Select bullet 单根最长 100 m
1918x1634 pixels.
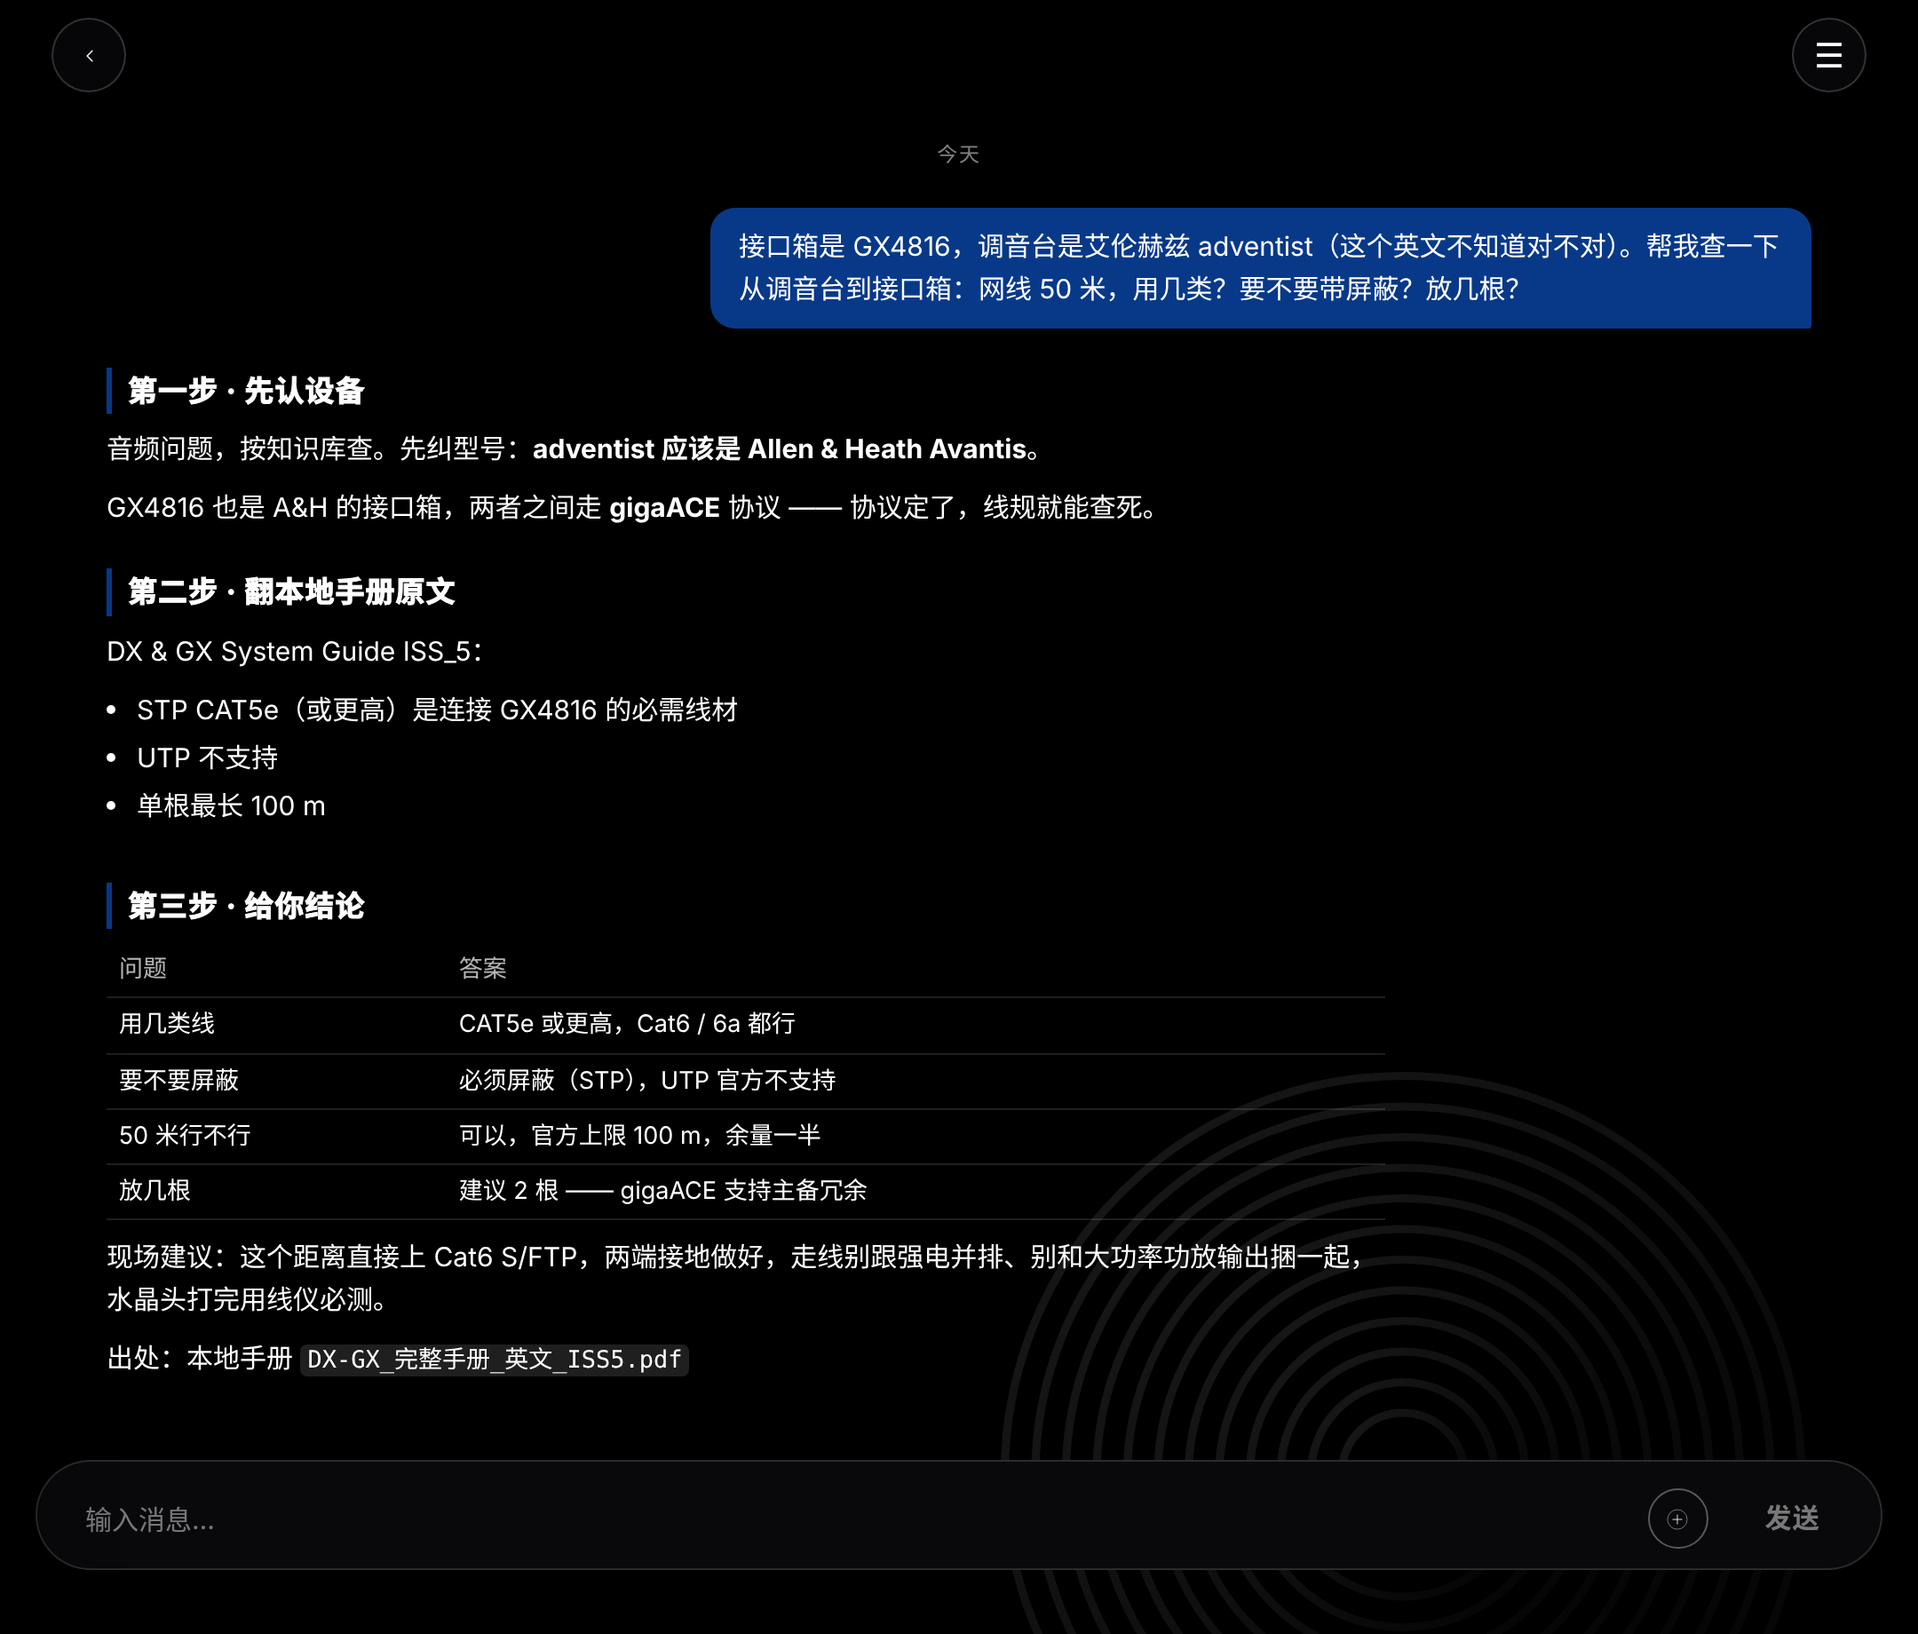tap(232, 805)
